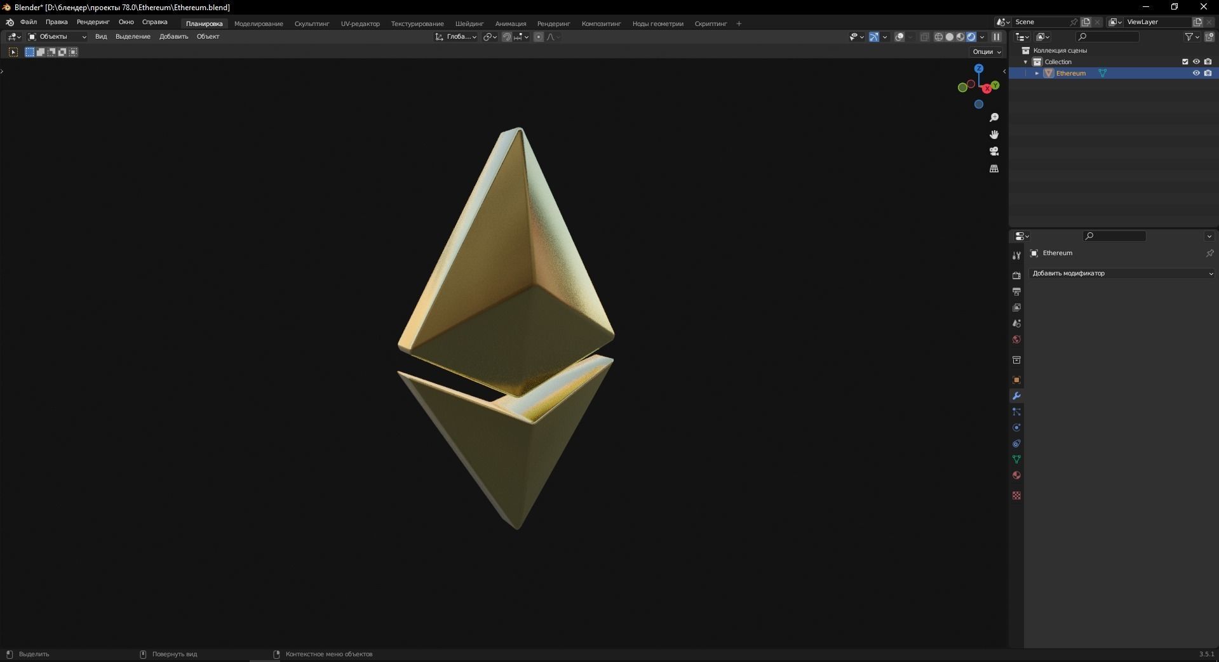
Task: Click the Z axis on the navigation gizmo
Action: pos(979,68)
